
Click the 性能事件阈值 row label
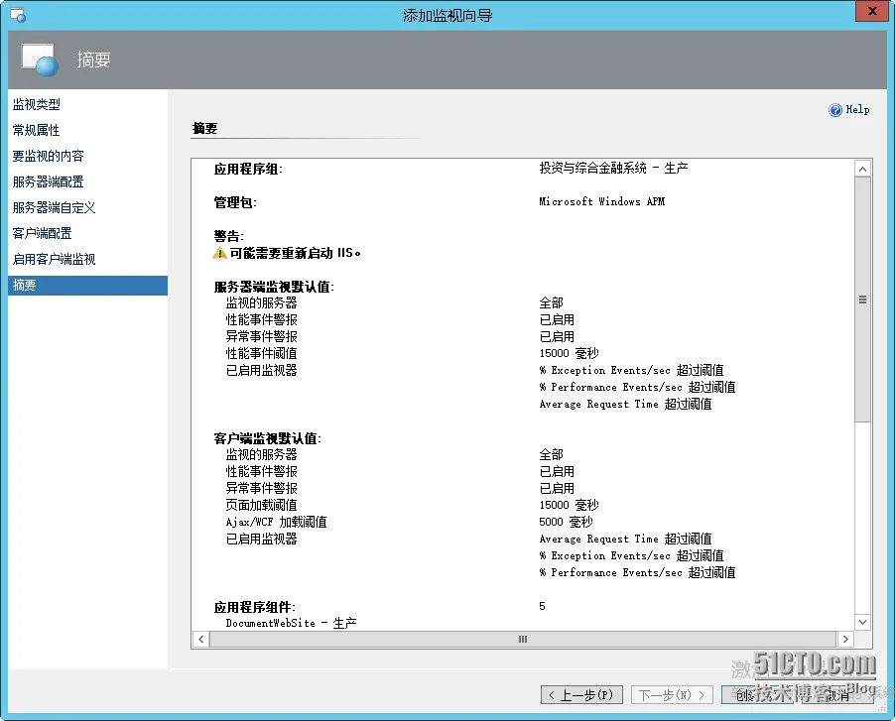click(261, 353)
